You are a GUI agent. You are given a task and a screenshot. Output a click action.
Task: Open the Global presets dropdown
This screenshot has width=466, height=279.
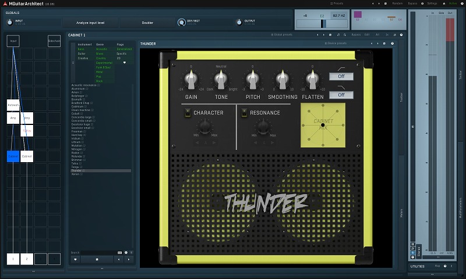(282, 35)
